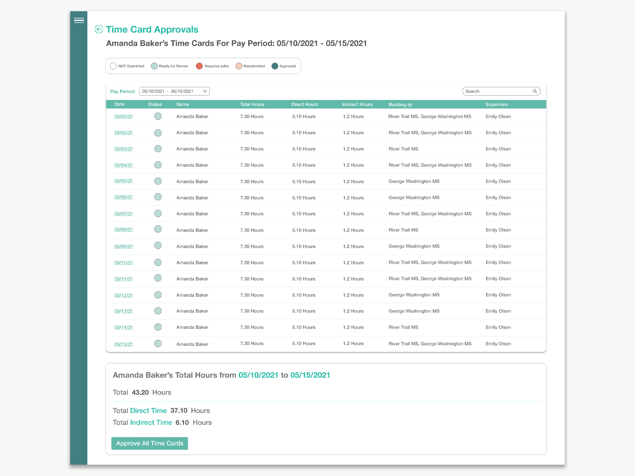Click the status circle for row 05/06/21
The width and height of the screenshot is (635, 476).
pos(158,197)
